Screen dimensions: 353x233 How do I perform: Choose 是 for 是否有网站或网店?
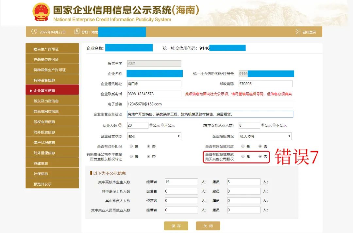tap(243, 147)
